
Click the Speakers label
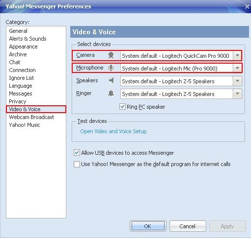coord(87,80)
